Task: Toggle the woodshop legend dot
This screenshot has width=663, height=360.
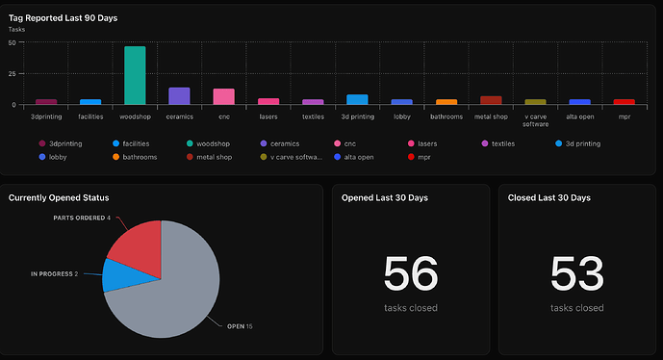Action: coord(190,143)
